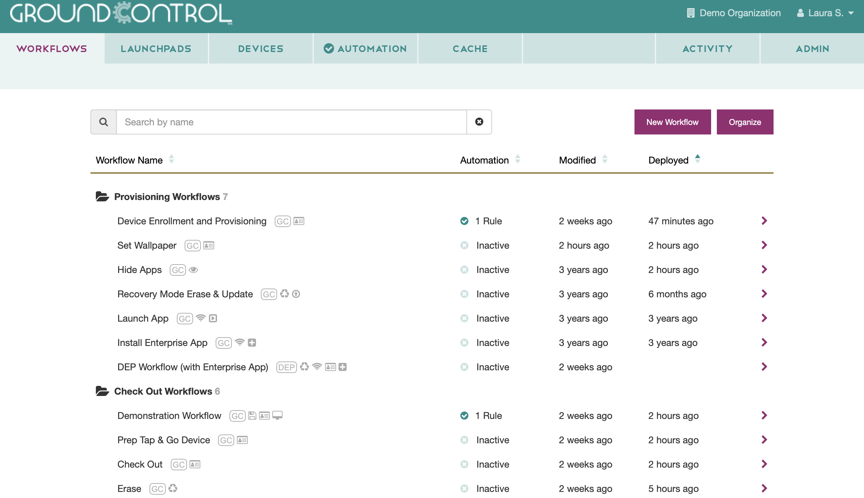Click the eye icon beside Hide Apps

click(x=193, y=270)
